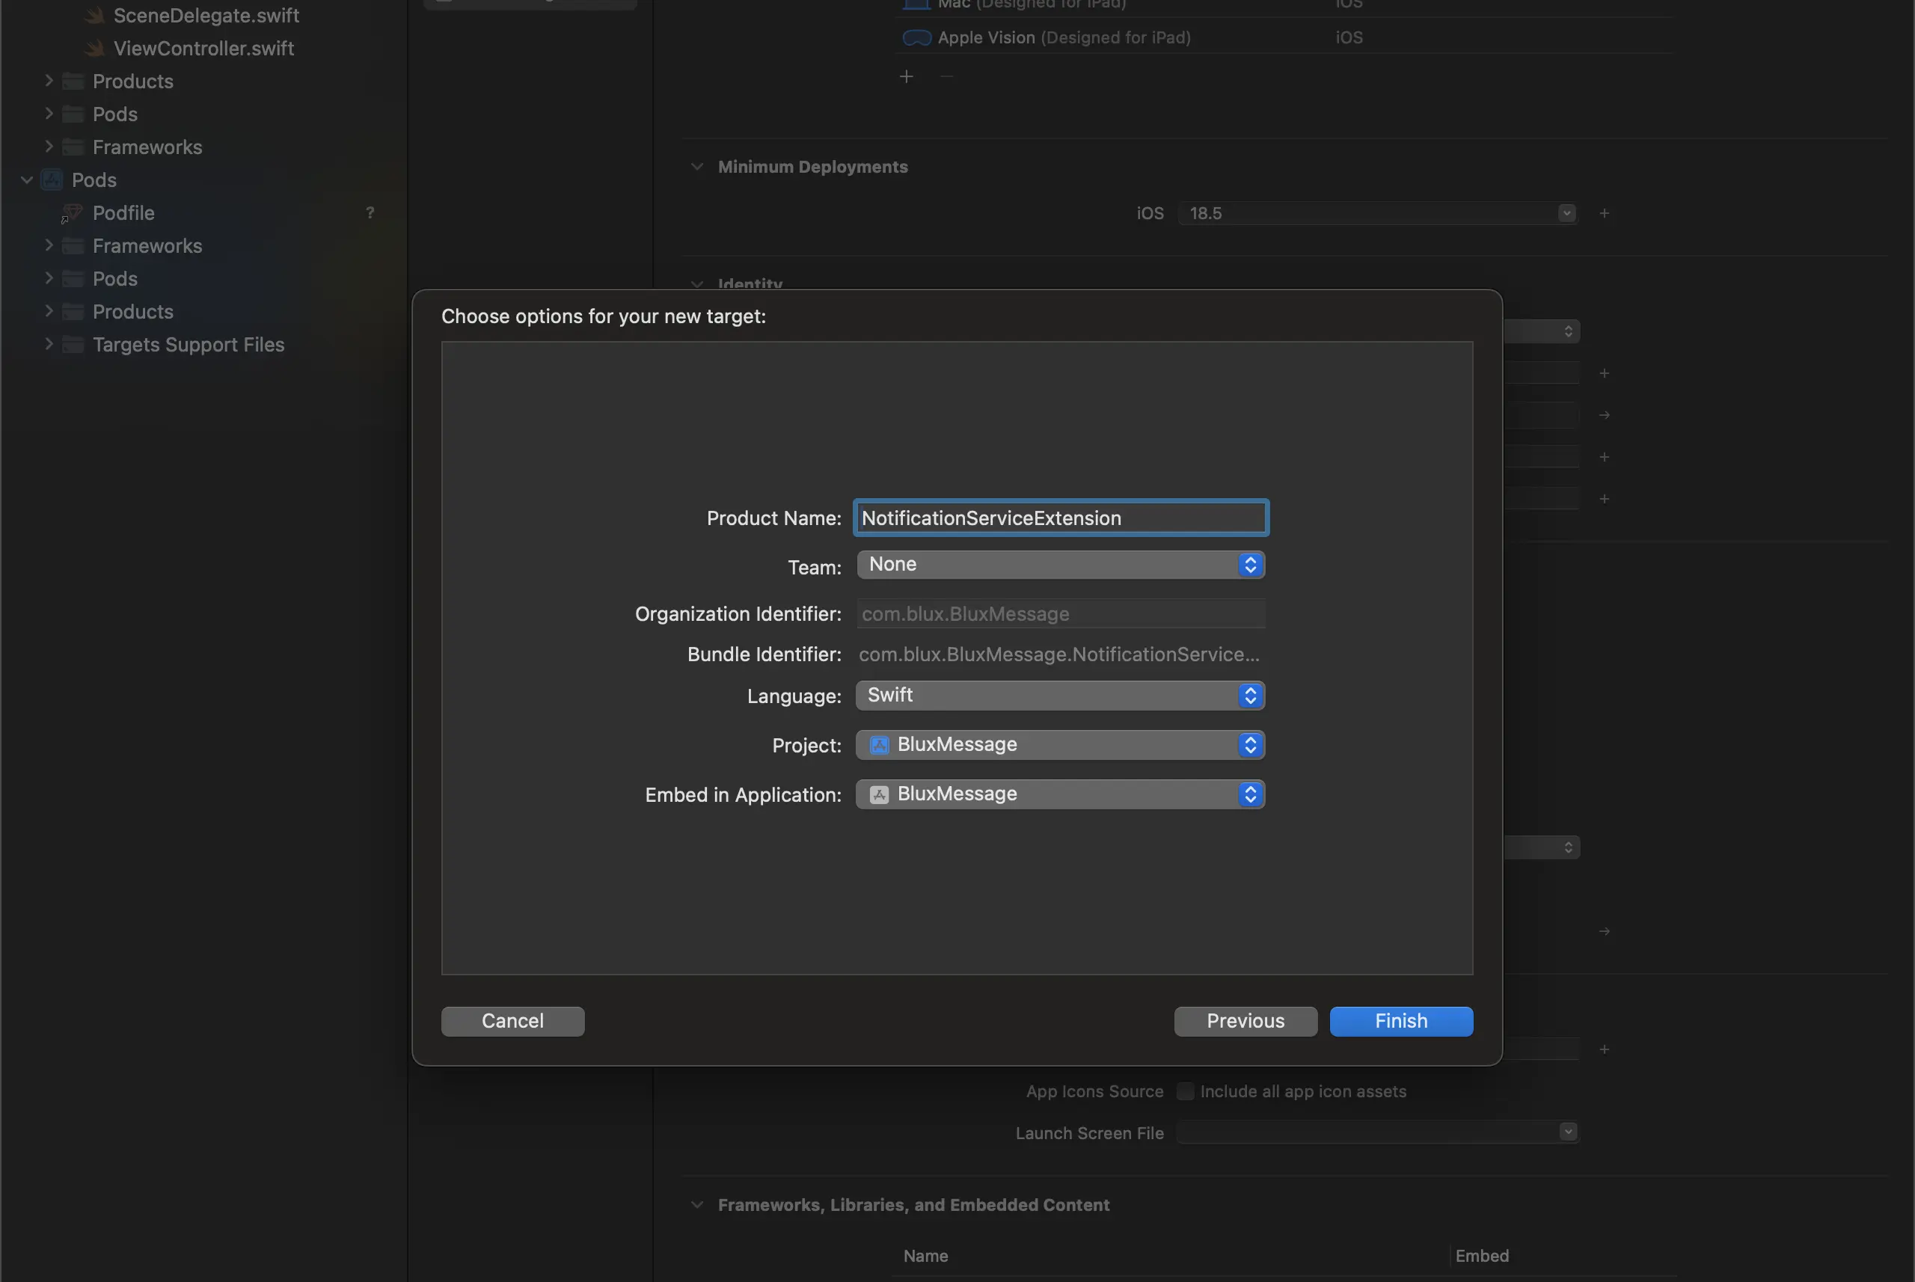Viewport: 1915px width, 1282px height.
Task: Click the Apple Vision headset icon
Action: click(916, 37)
